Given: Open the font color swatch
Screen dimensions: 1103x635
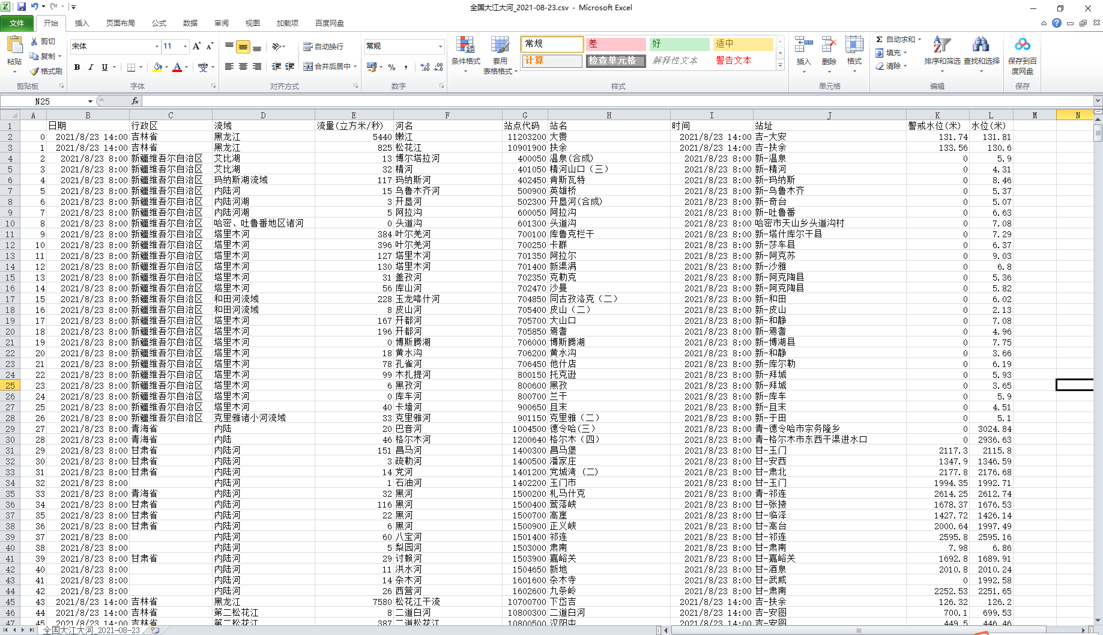Looking at the screenshot, I should coord(178,68).
